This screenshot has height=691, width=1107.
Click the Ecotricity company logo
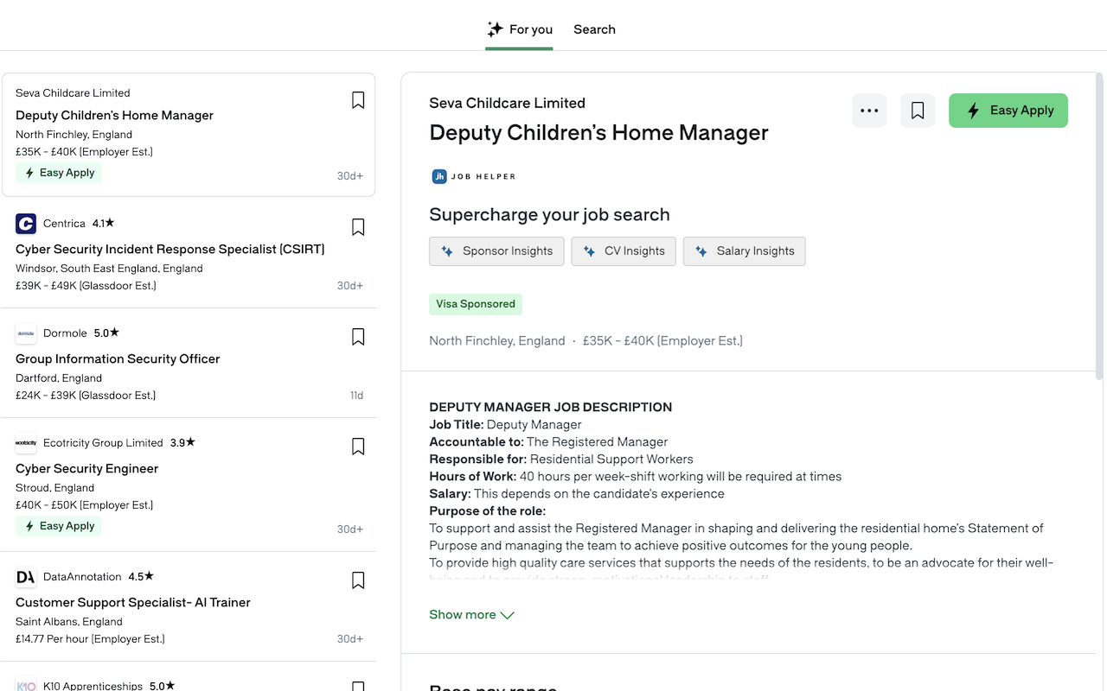pyautogui.click(x=26, y=443)
